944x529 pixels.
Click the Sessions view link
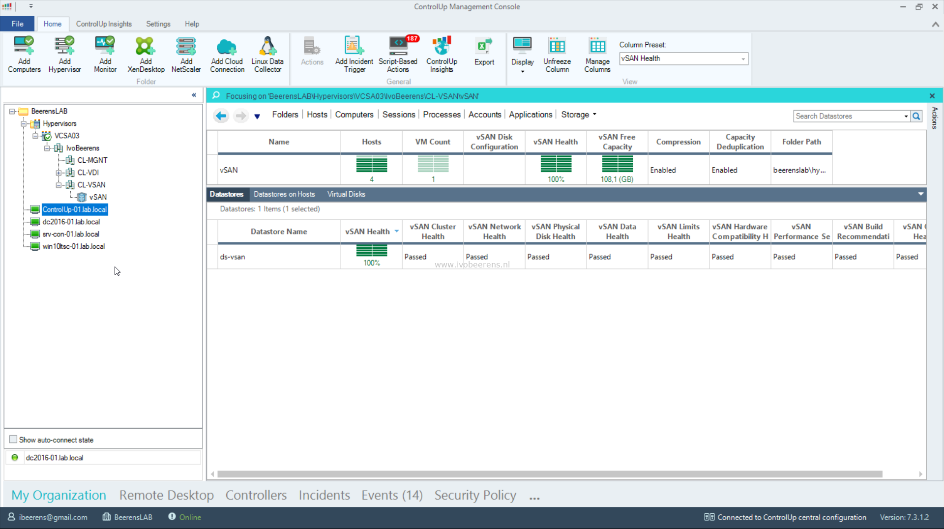(399, 114)
